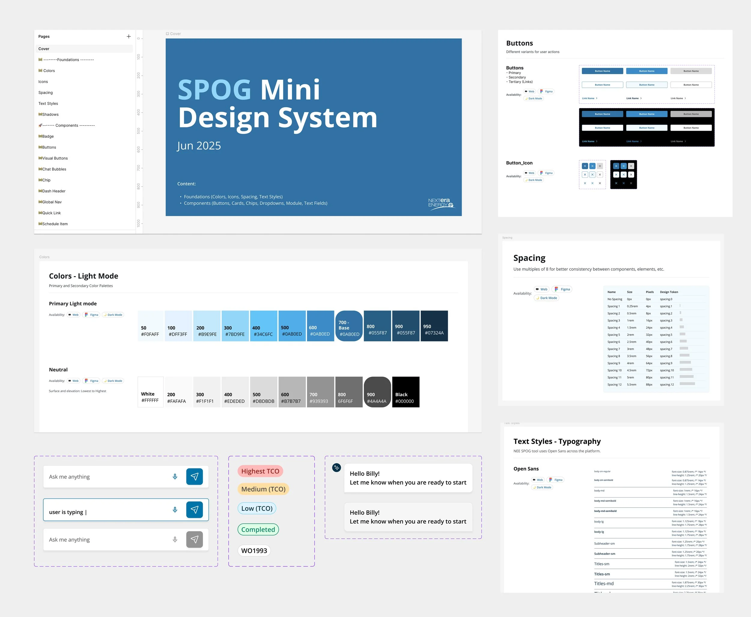751x617 pixels.
Task: Click the gray disabled send icon
Action: [x=194, y=540]
